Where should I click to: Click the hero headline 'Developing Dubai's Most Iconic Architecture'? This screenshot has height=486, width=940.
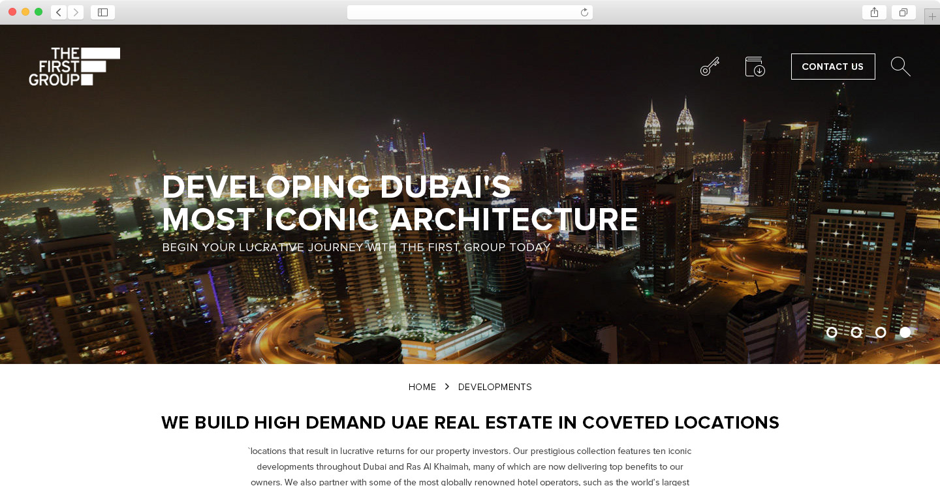click(400, 204)
